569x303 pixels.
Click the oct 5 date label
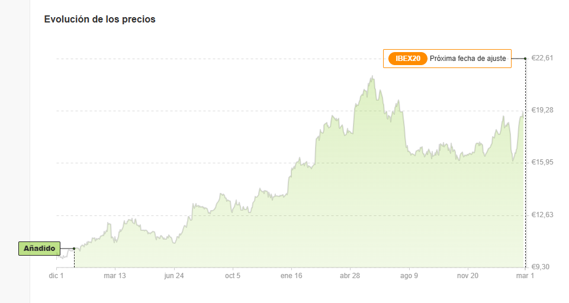233,276
